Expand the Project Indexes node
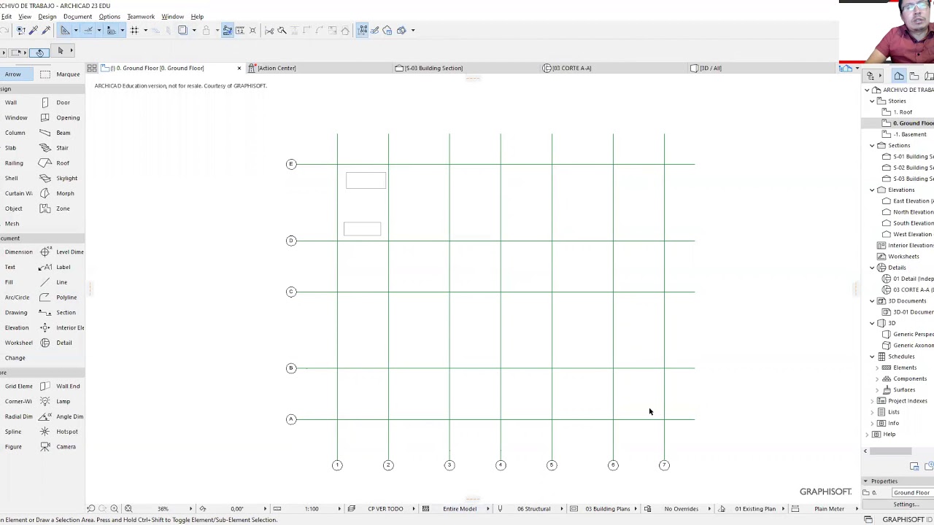The height and width of the screenshot is (525, 934). (872, 401)
